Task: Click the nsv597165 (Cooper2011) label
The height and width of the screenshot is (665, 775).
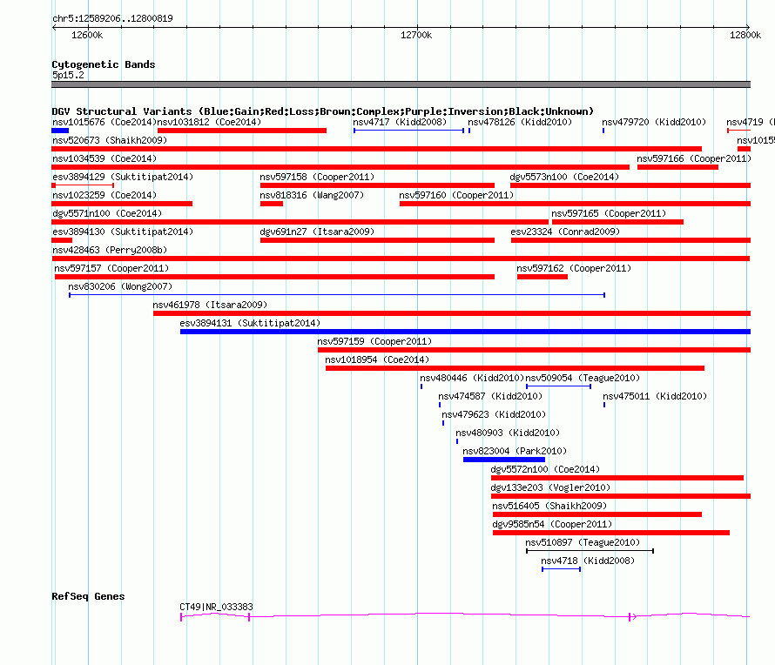Action: click(x=609, y=213)
